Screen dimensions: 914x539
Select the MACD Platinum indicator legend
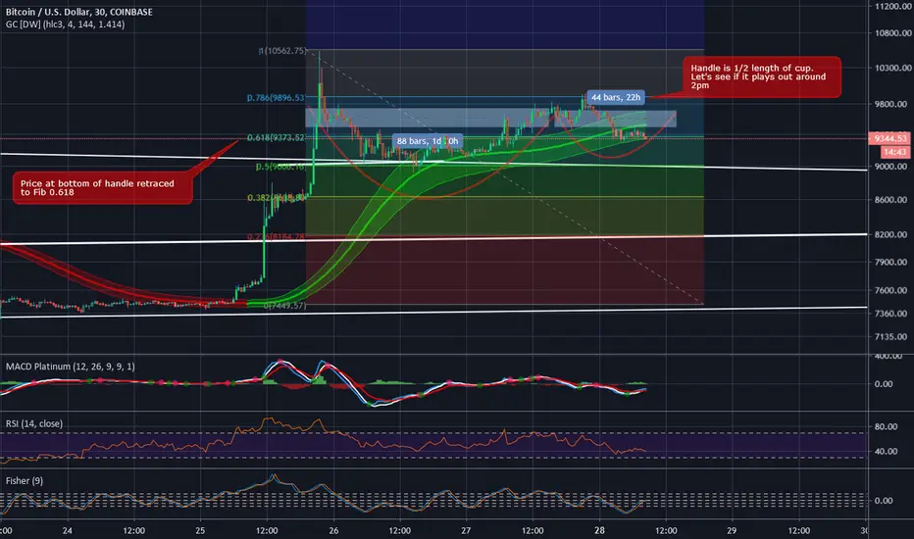tap(70, 367)
